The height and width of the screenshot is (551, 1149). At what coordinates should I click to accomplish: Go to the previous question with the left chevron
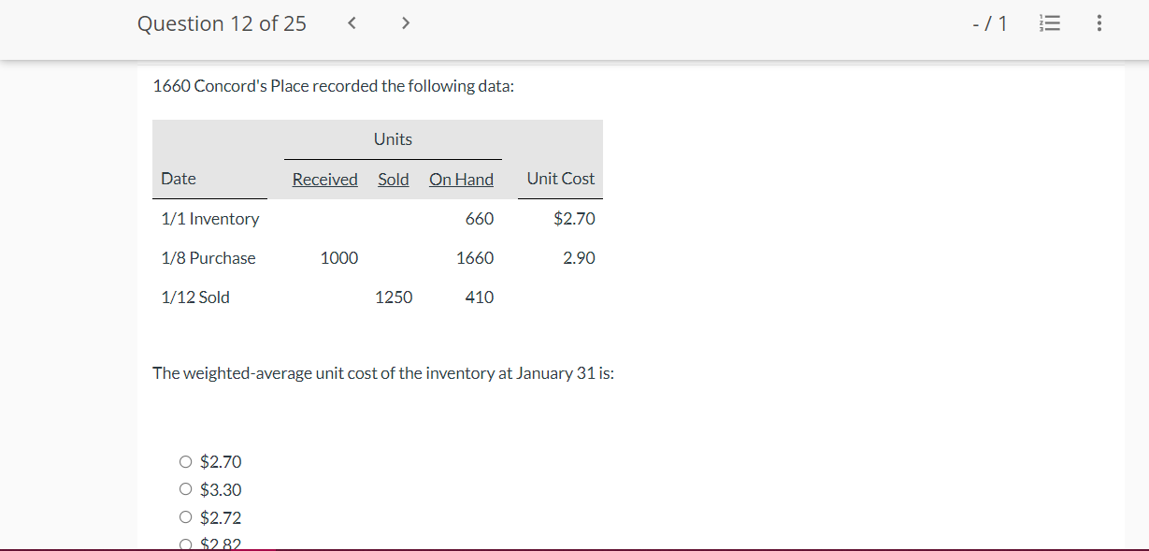[x=352, y=23]
